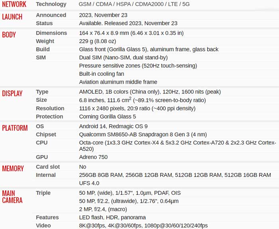Click the NETWORK section heading
This screenshot has width=279, height=229.
coord(14,4)
